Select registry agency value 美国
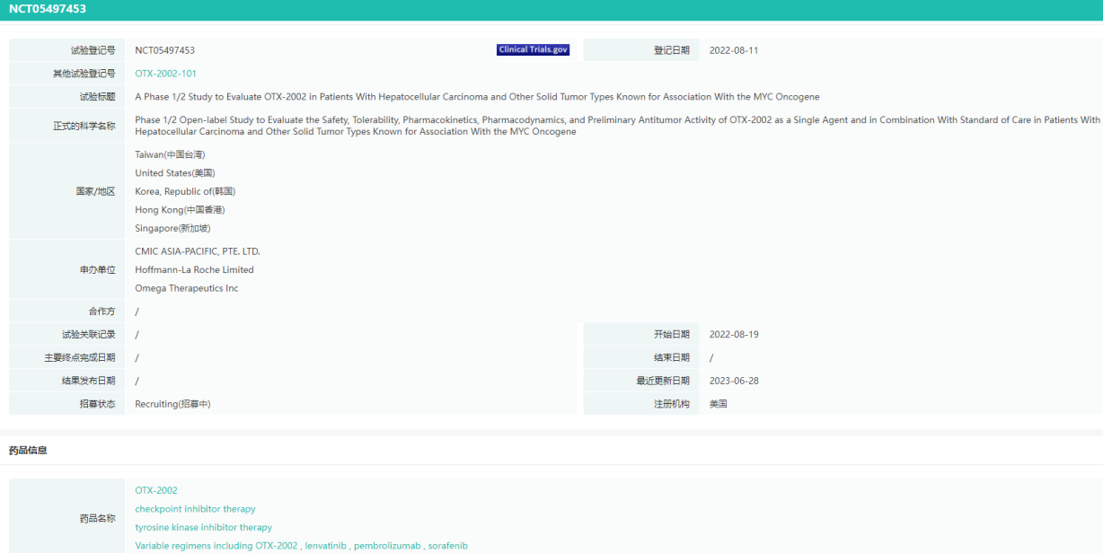 click(x=718, y=404)
